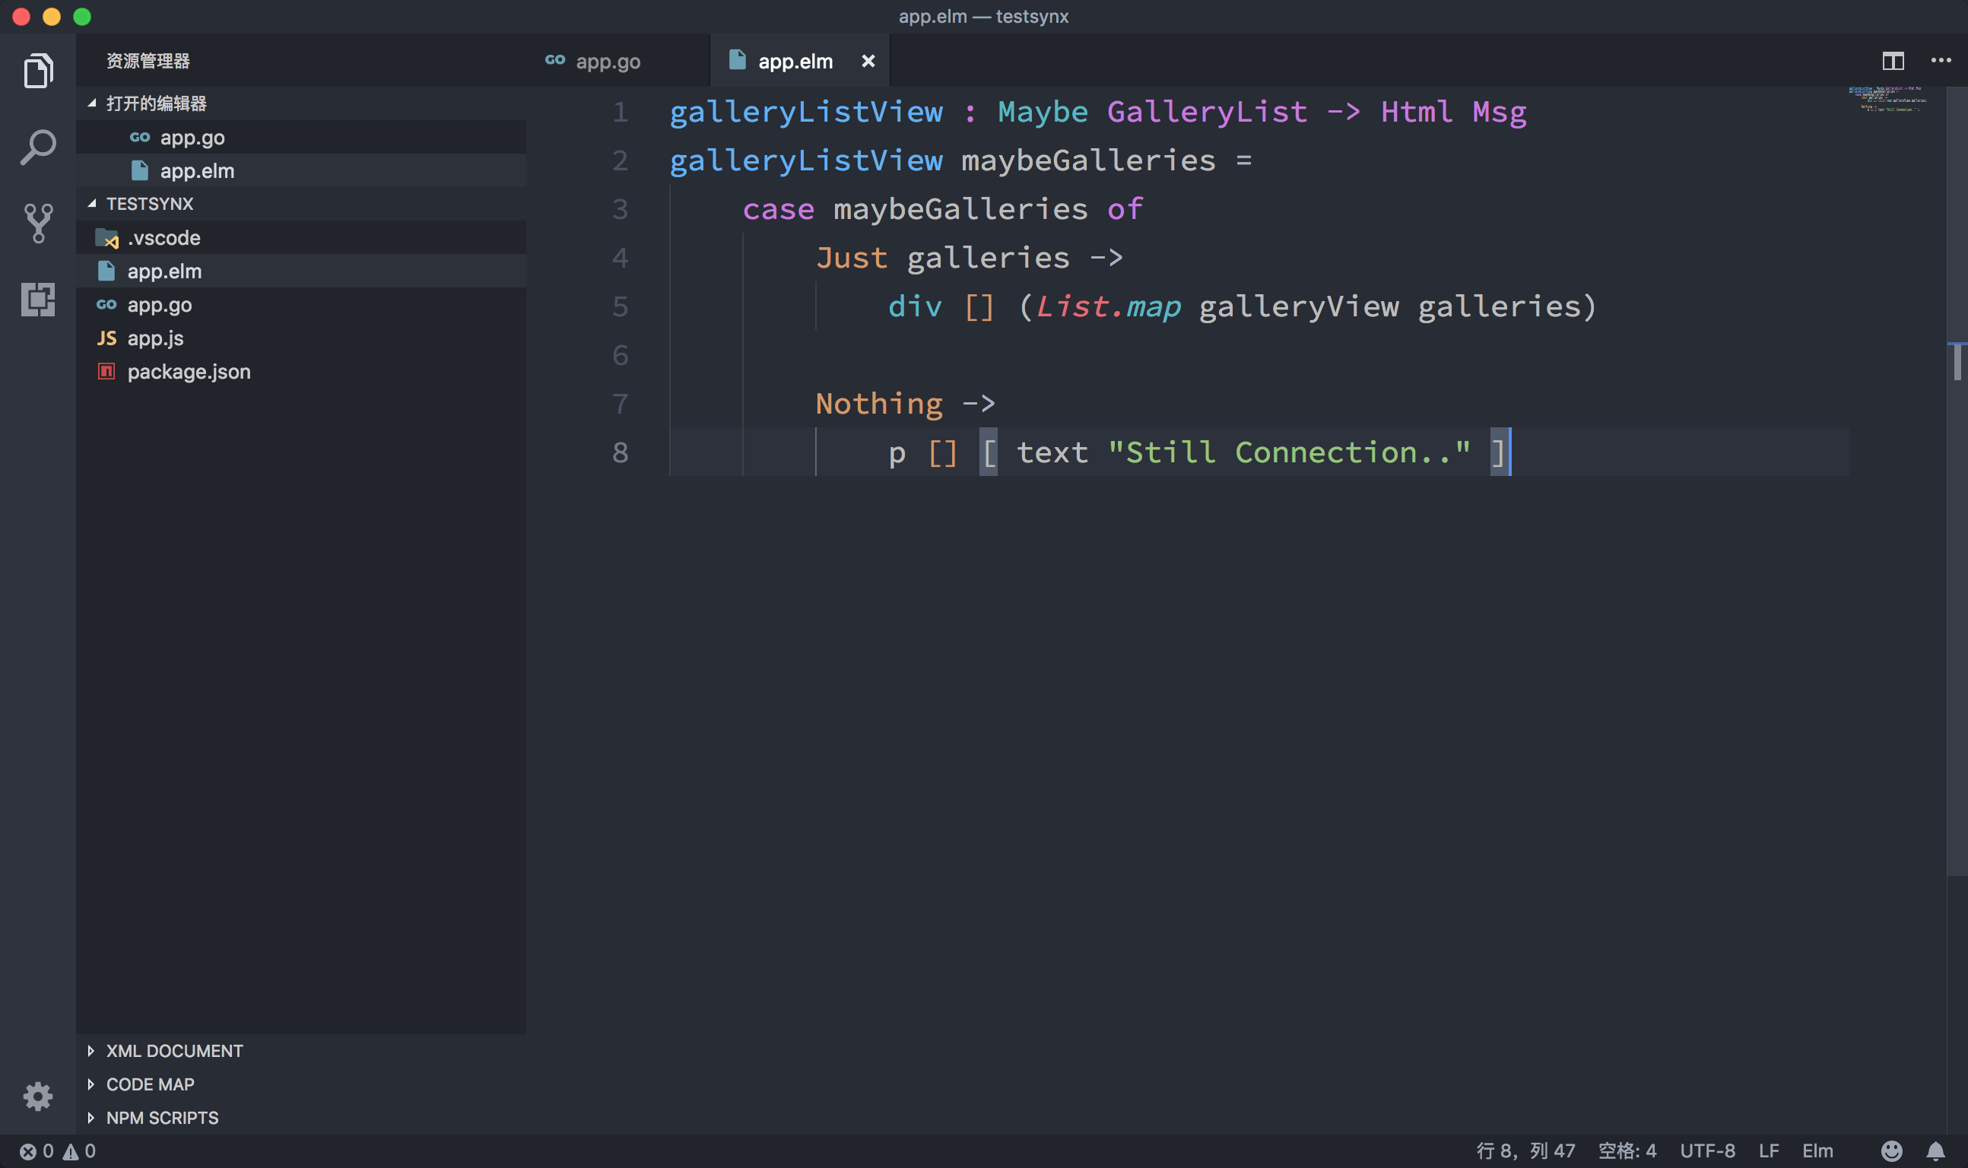Click the Split Editor icon
This screenshot has width=1968, height=1168.
(x=1893, y=61)
